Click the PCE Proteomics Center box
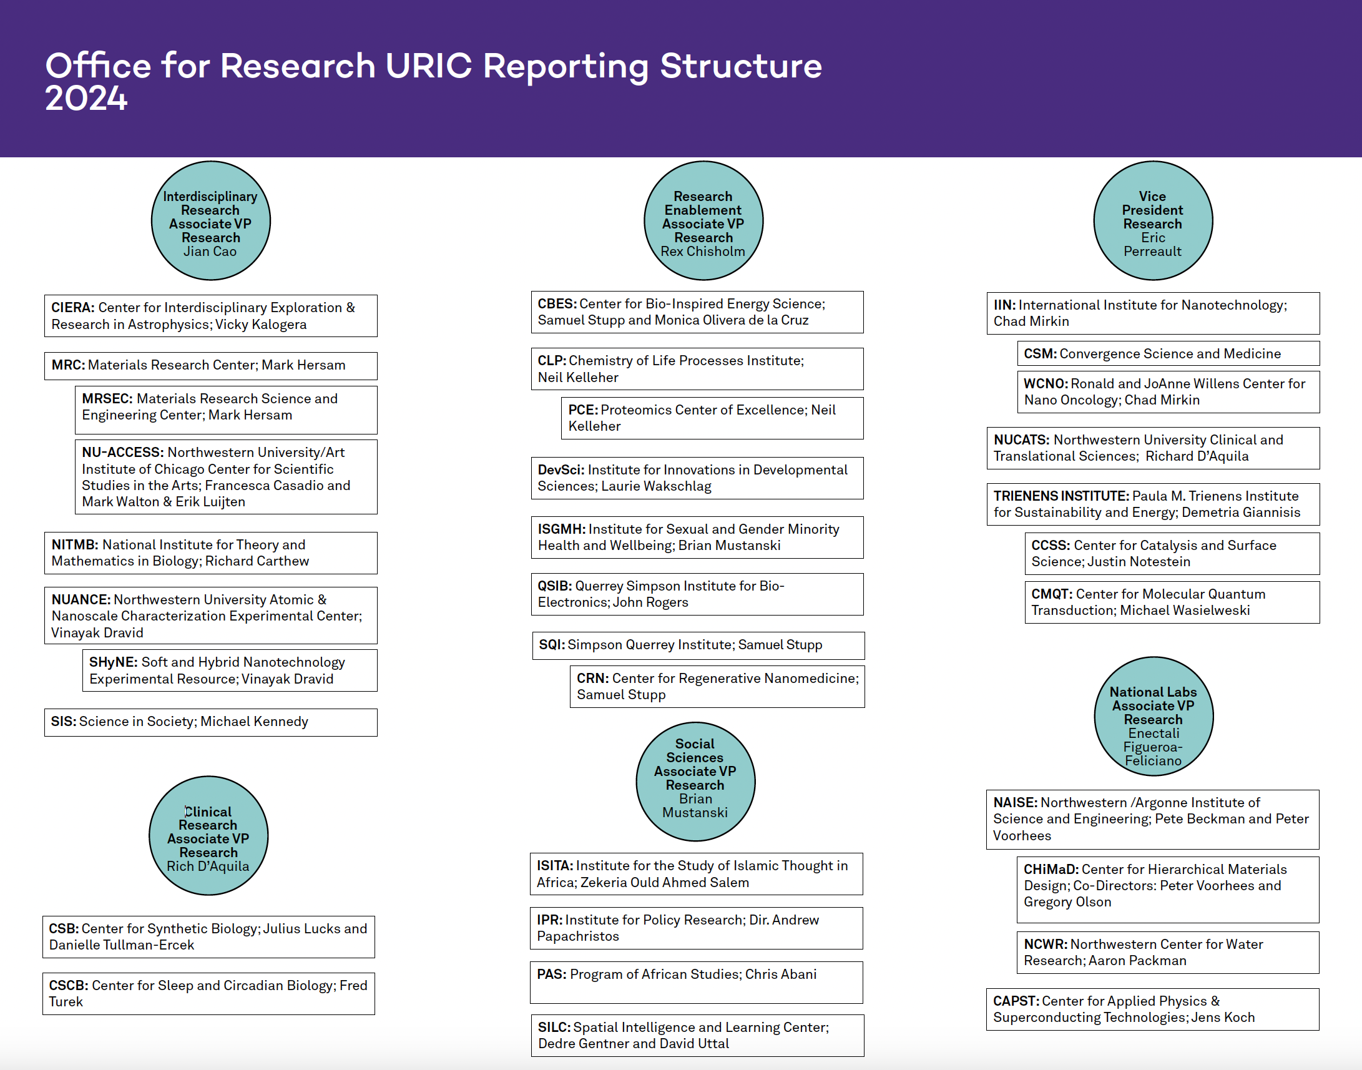Screen dimensions: 1362x1070 click(x=712, y=418)
